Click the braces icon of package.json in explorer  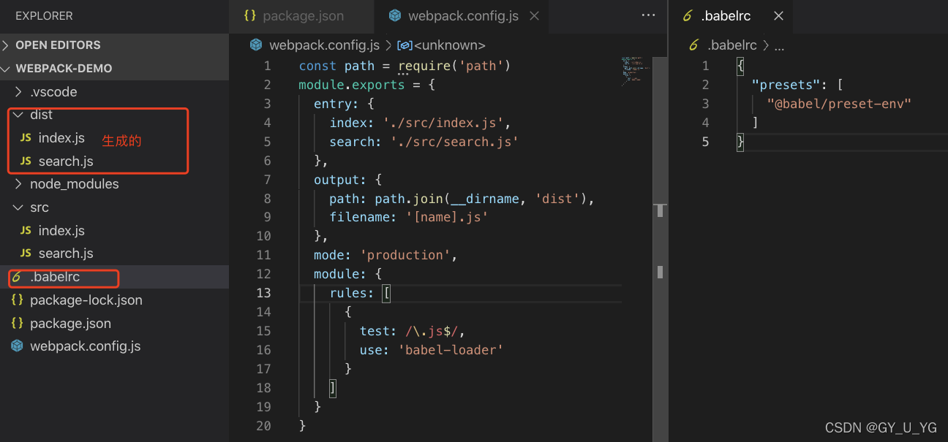coord(17,324)
